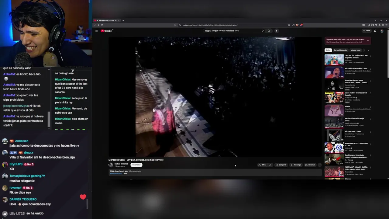Click DANNER TRIGUERO username in chat
The width and height of the screenshot is (389, 219).
23,199
